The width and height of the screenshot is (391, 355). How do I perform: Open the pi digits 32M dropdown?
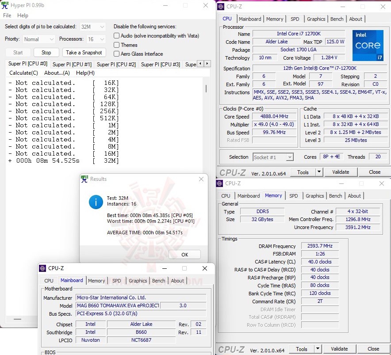point(93,27)
